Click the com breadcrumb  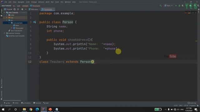coord(19,6)
